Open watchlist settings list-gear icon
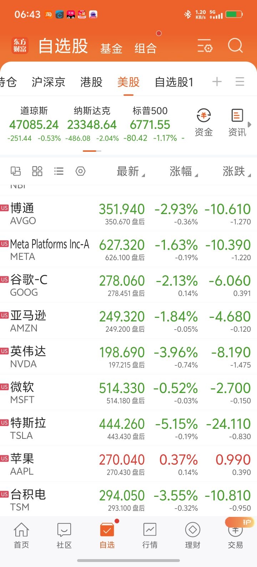Screen dimensions: 257x567 click(205, 46)
